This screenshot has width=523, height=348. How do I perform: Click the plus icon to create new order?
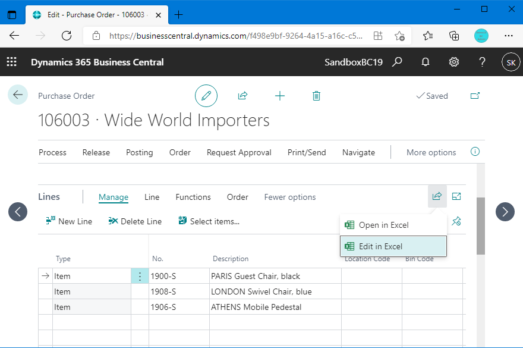coord(279,96)
